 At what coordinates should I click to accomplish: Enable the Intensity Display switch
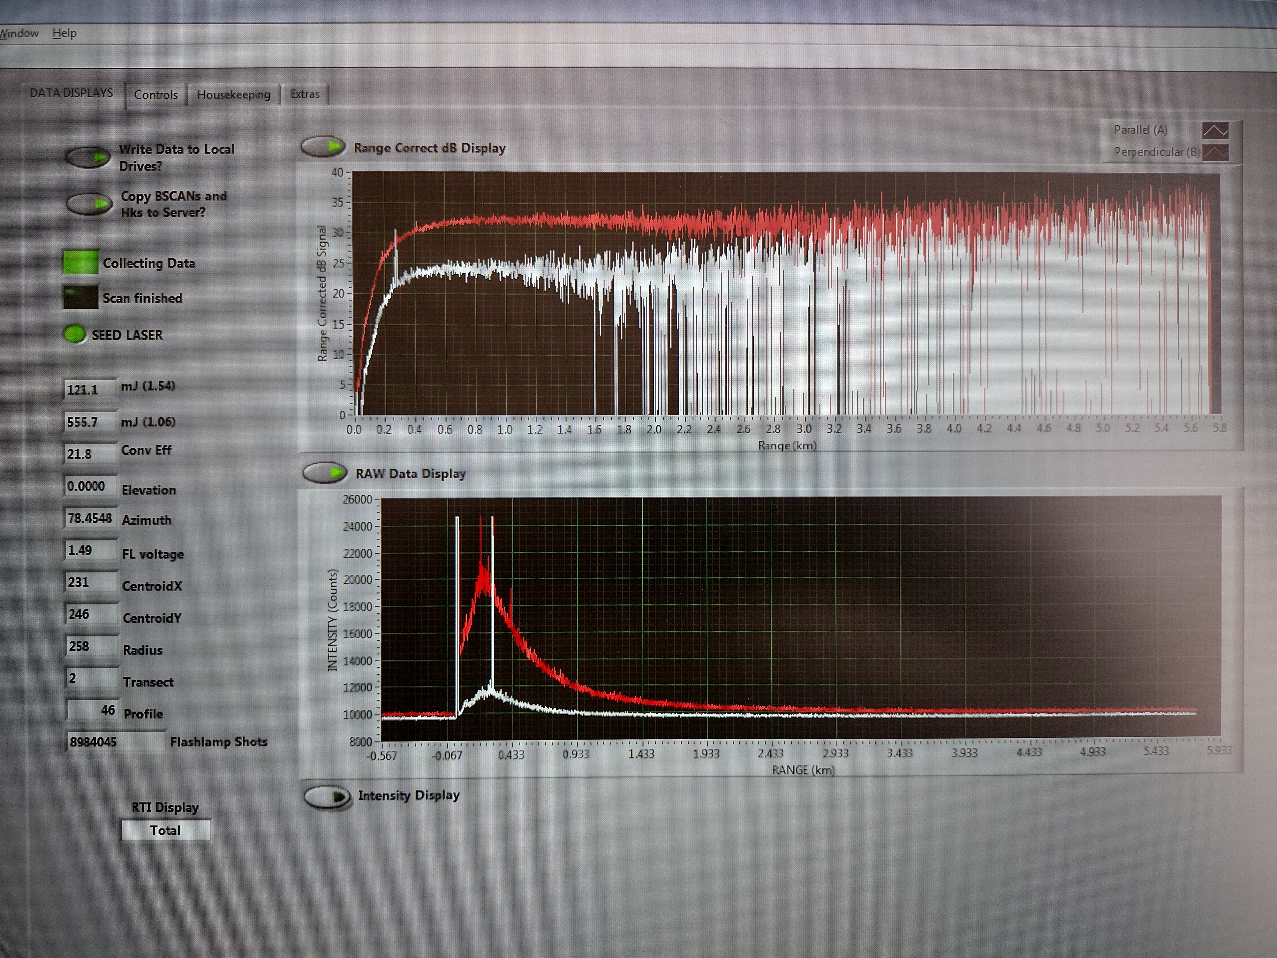[x=327, y=797]
